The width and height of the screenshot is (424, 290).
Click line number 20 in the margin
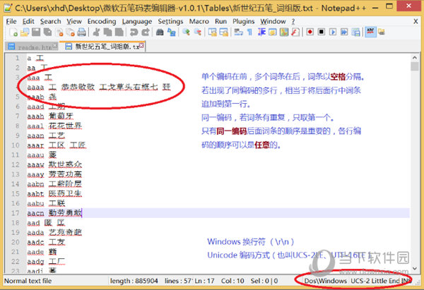(16, 242)
